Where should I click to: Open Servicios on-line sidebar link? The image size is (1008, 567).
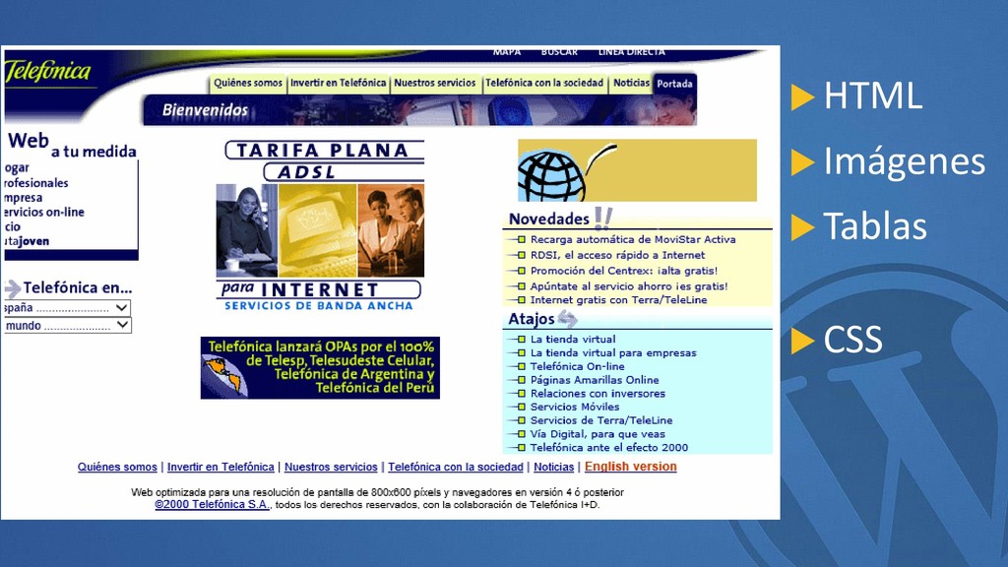pyautogui.click(x=43, y=213)
